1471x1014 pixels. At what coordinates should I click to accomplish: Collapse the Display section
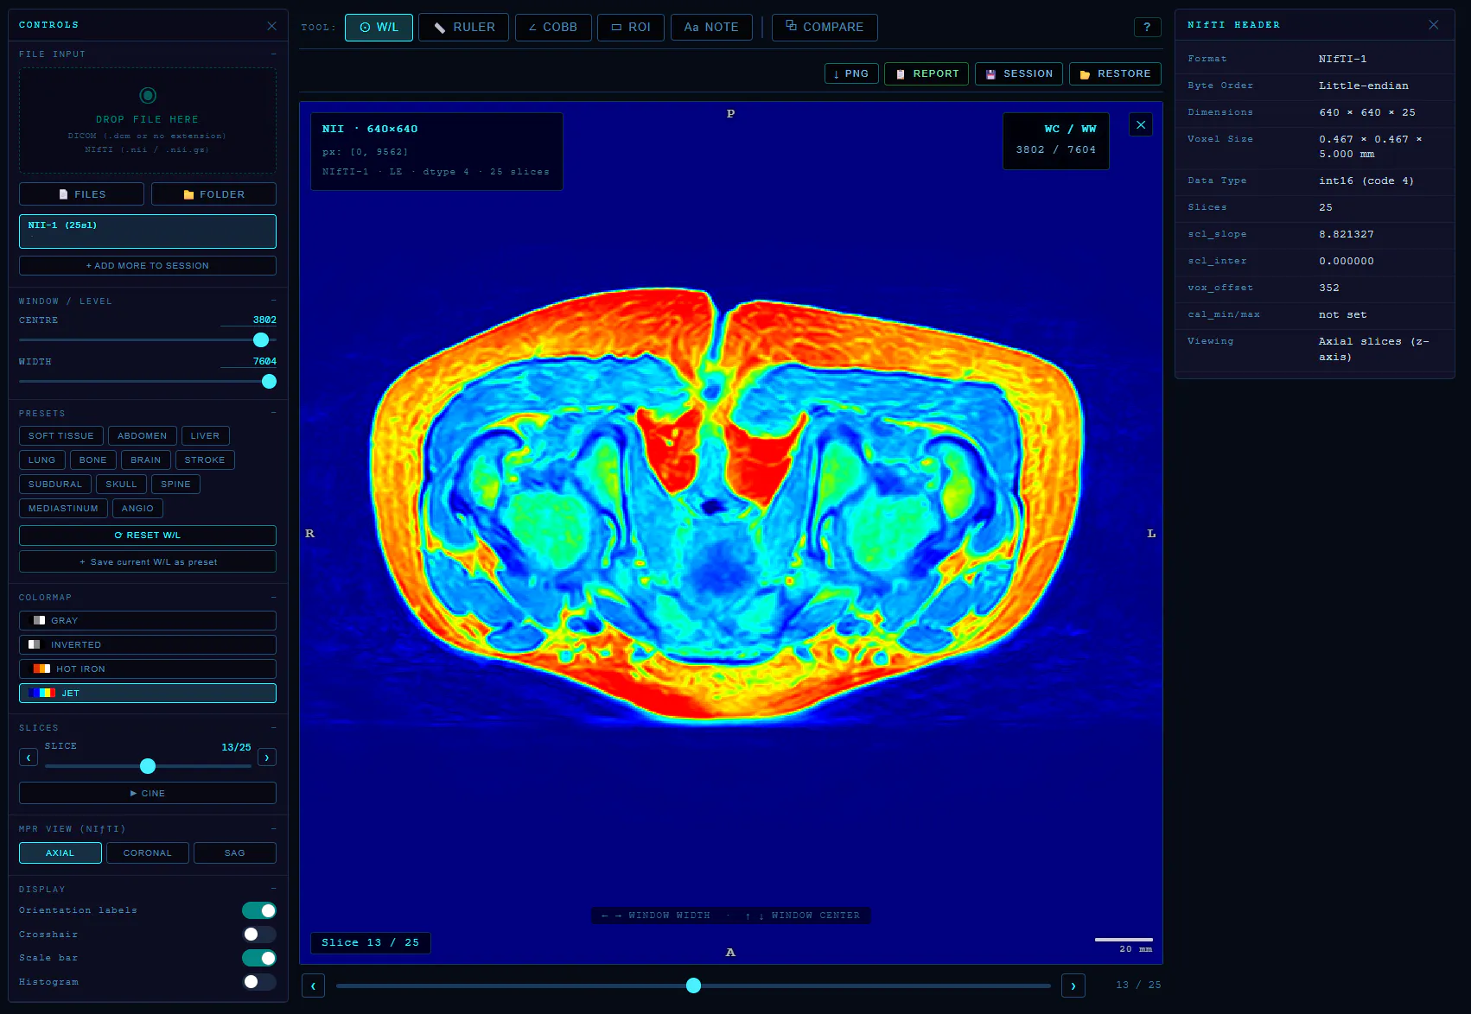coord(273,890)
